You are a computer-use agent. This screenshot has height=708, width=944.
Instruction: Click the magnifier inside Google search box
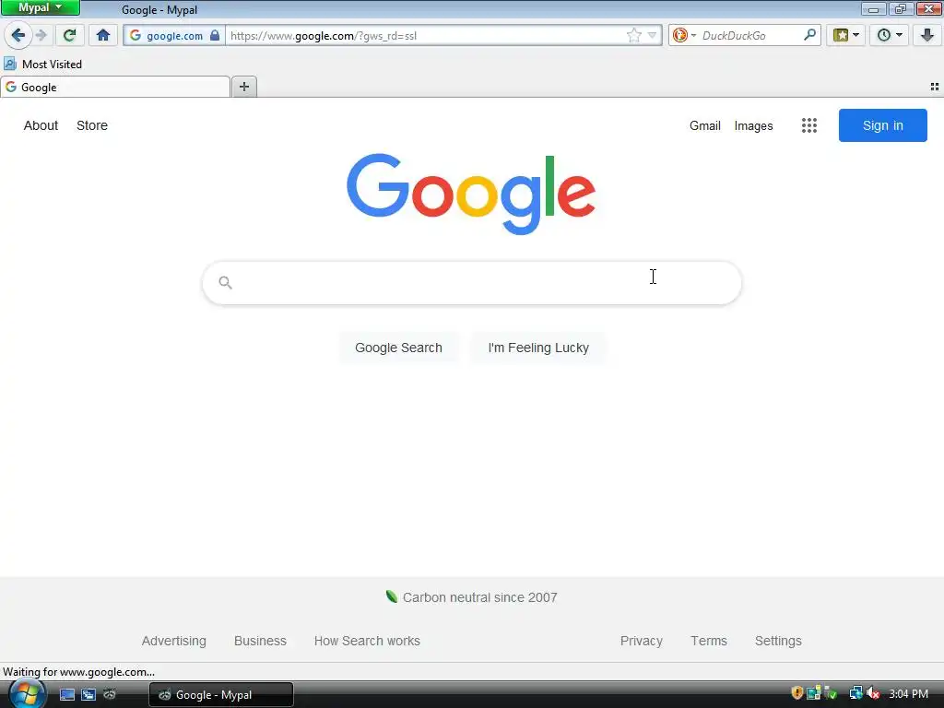pos(225,282)
